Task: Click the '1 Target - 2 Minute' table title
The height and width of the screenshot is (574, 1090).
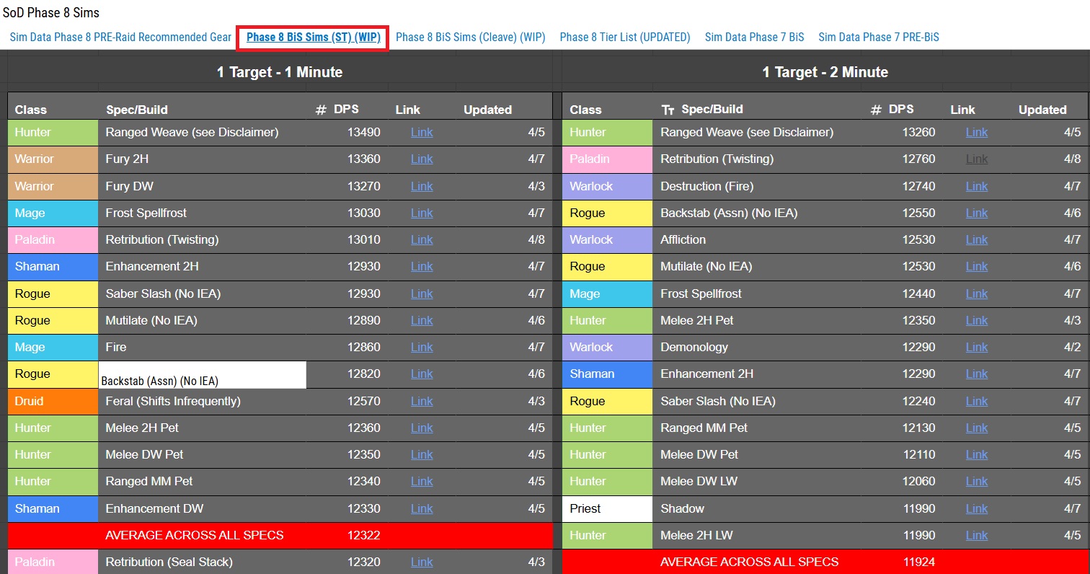Action: [x=825, y=72]
